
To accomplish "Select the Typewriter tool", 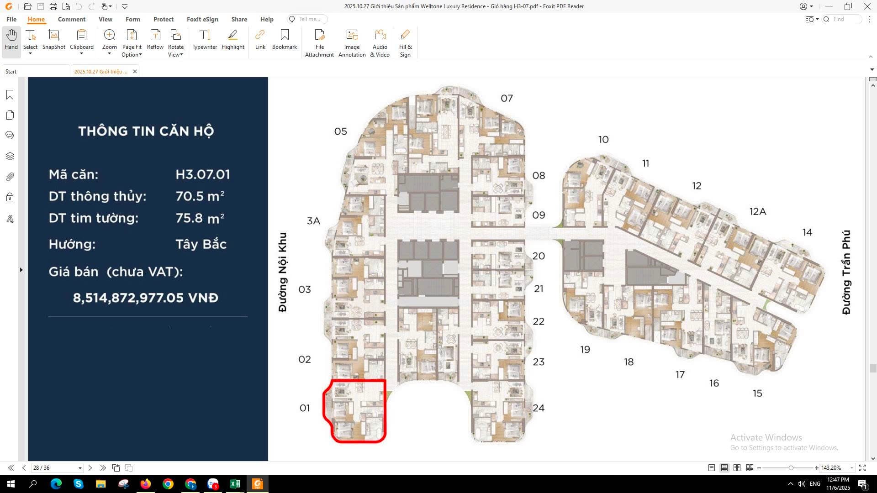I will tap(204, 40).
